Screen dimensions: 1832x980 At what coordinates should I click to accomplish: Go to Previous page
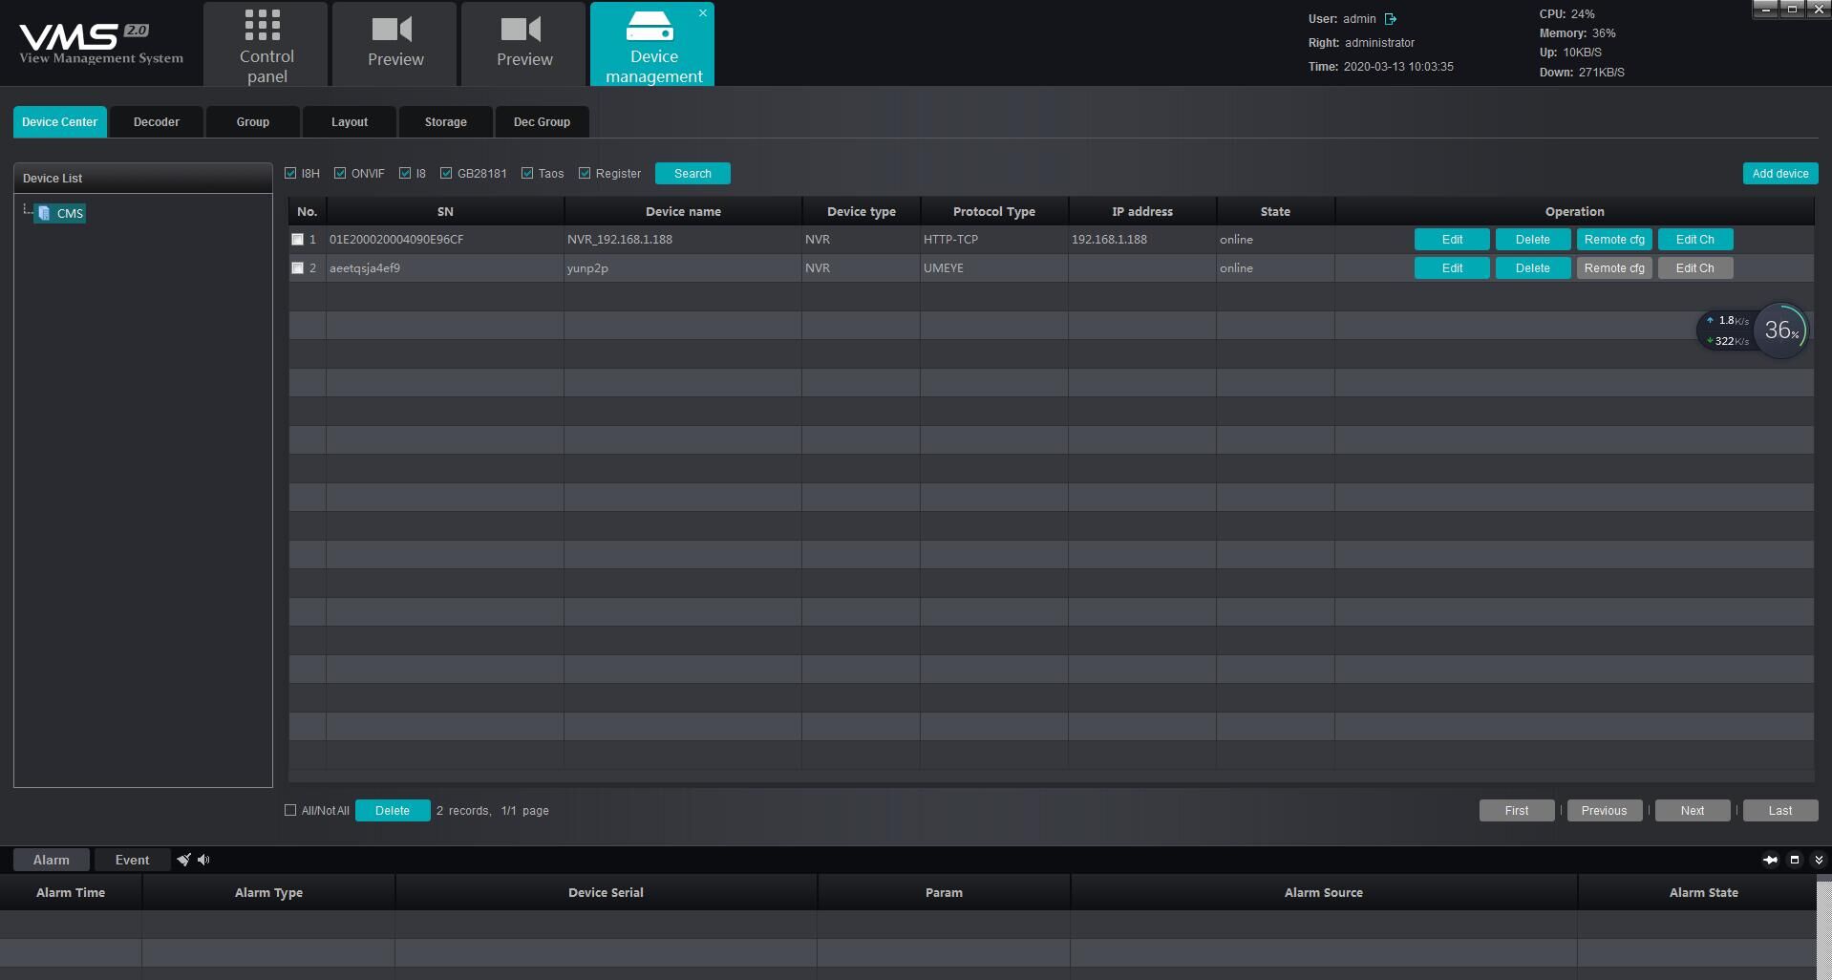point(1605,811)
